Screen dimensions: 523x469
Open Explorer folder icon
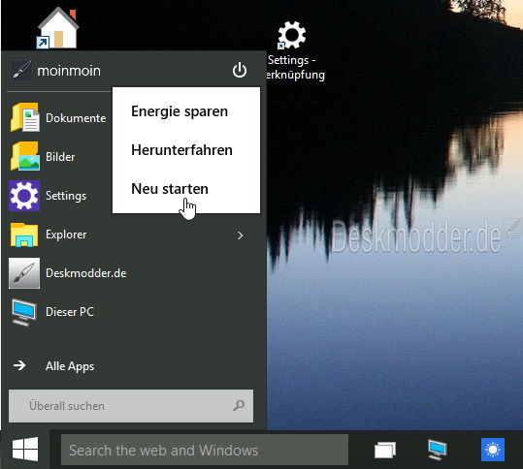[x=24, y=234]
